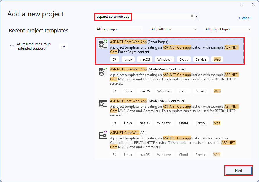The width and height of the screenshot is (259, 182).
Task: Select the Azure Resource Group recent template
Action: coord(33,46)
